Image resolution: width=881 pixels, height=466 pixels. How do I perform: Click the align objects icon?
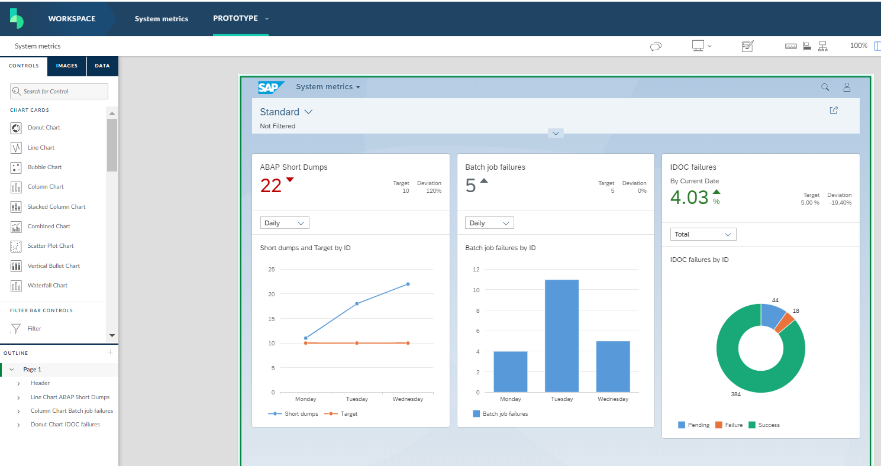click(x=806, y=47)
